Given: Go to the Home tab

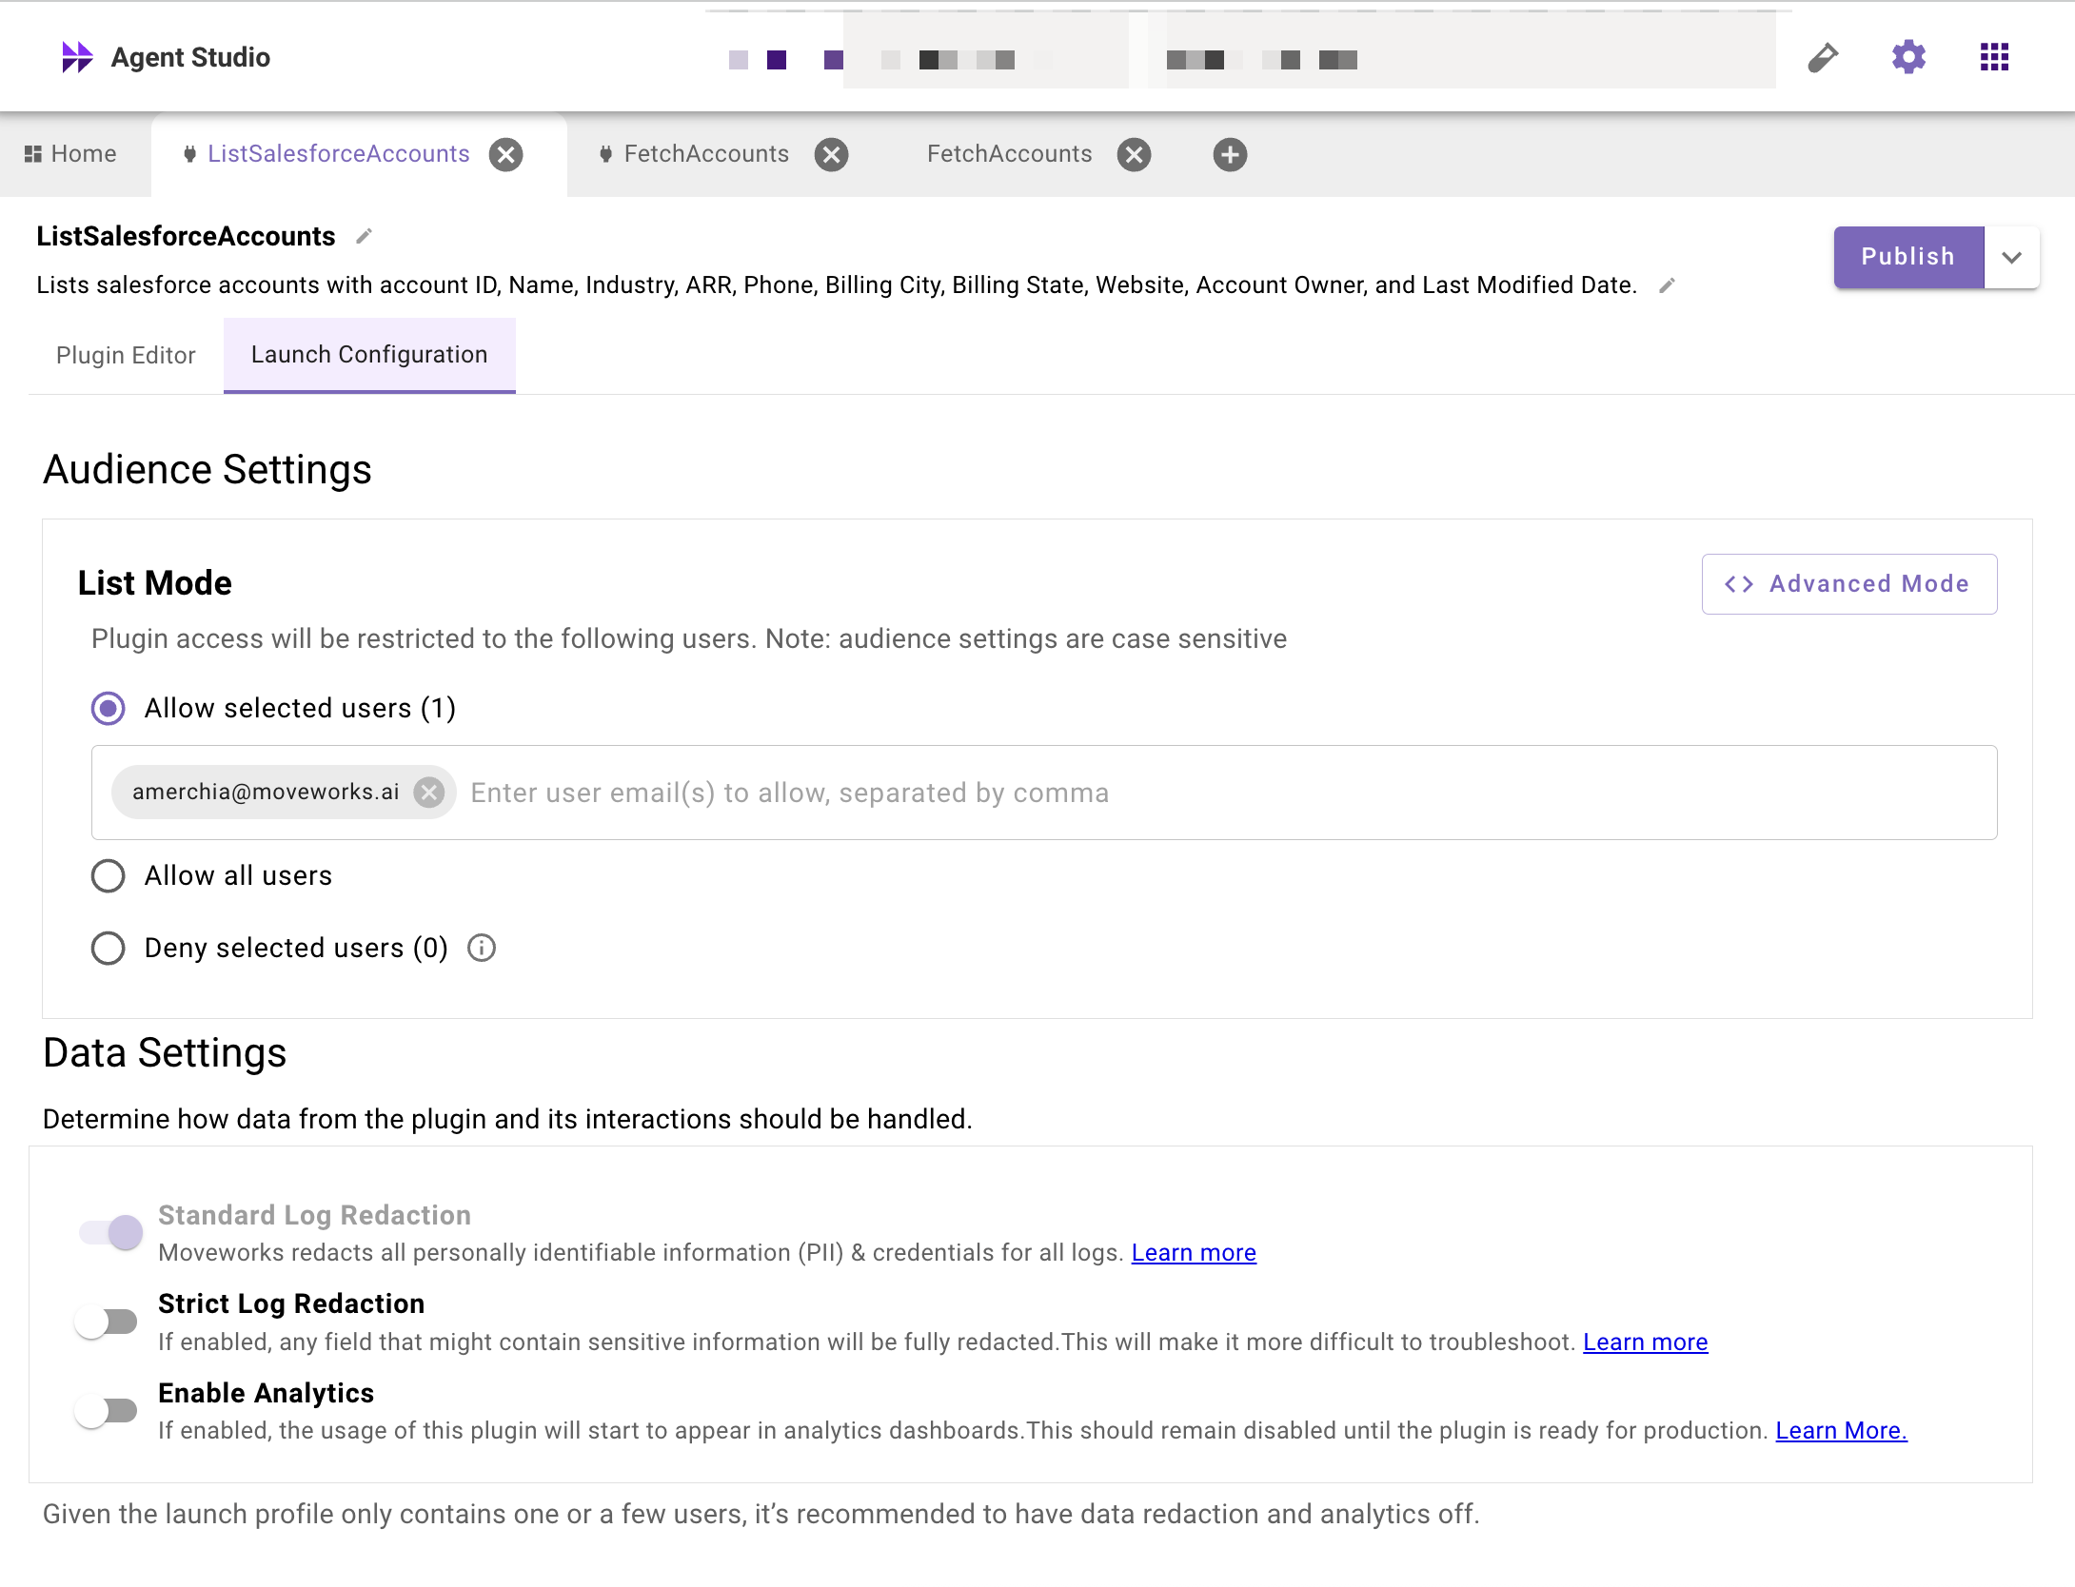Looking at the screenshot, I should coord(71,154).
